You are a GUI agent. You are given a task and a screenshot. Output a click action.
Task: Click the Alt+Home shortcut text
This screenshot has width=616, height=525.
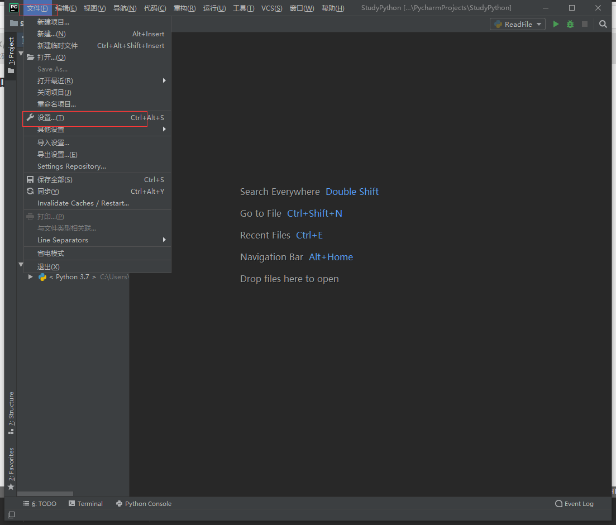331,257
